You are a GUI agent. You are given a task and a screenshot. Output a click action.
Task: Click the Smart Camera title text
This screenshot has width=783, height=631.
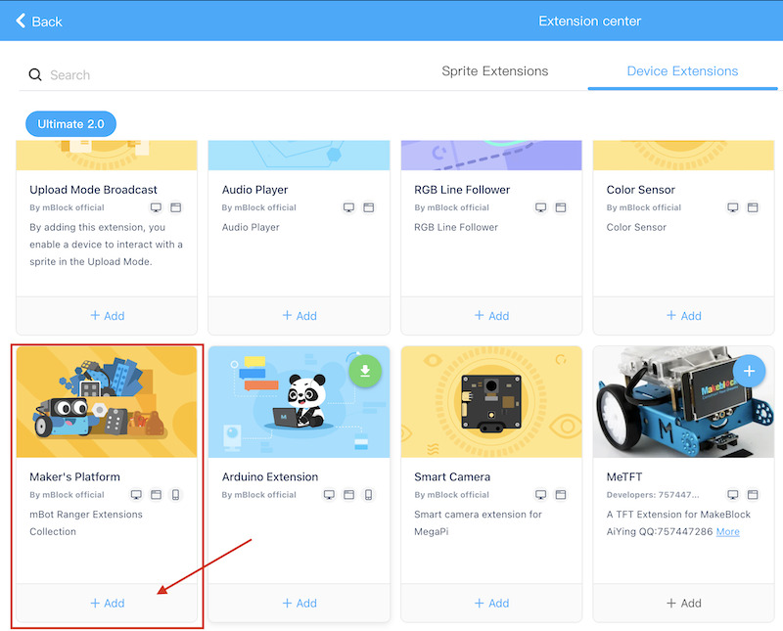(452, 476)
